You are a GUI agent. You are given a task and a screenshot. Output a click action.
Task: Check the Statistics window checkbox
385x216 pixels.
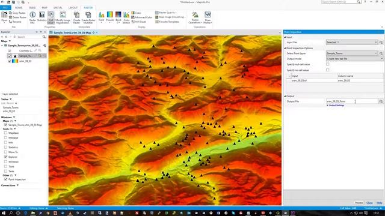point(5,147)
